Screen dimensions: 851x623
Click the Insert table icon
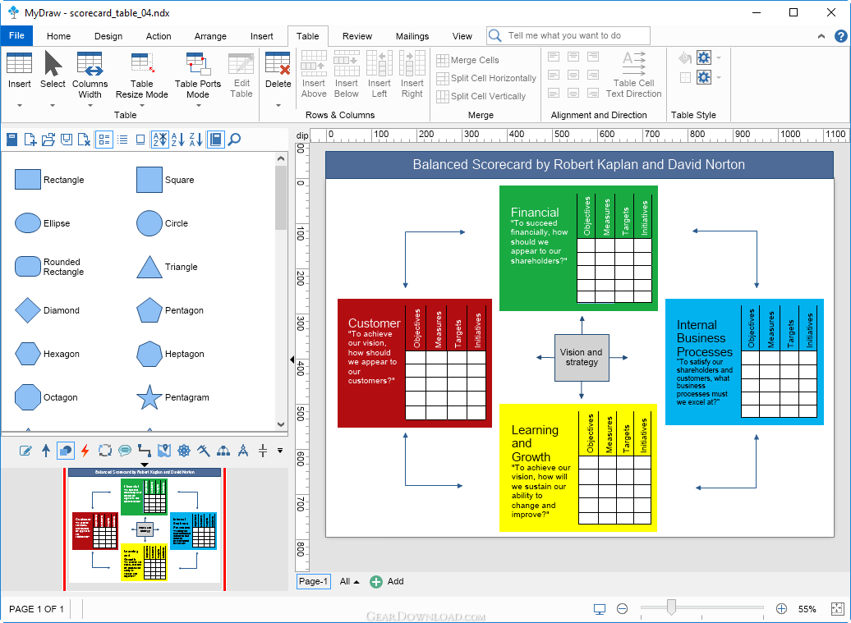pos(19,63)
